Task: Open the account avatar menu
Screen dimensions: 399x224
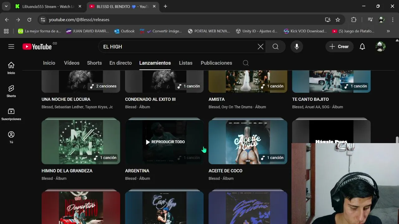Action: click(380, 47)
